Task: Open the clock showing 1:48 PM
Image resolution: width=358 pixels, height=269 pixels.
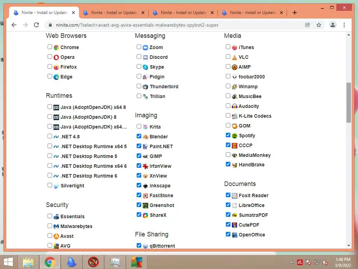Action: (x=343, y=262)
